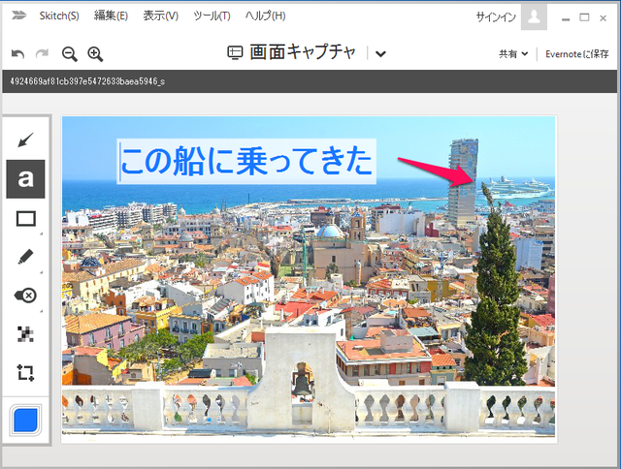Open the ツール(T) menu
The height and width of the screenshot is (469, 621).
click(x=212, y=16)
